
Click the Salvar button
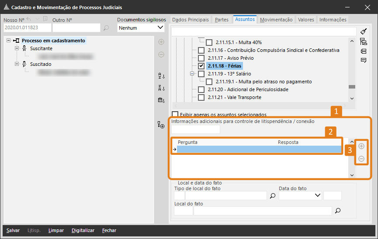pos(13,230)
